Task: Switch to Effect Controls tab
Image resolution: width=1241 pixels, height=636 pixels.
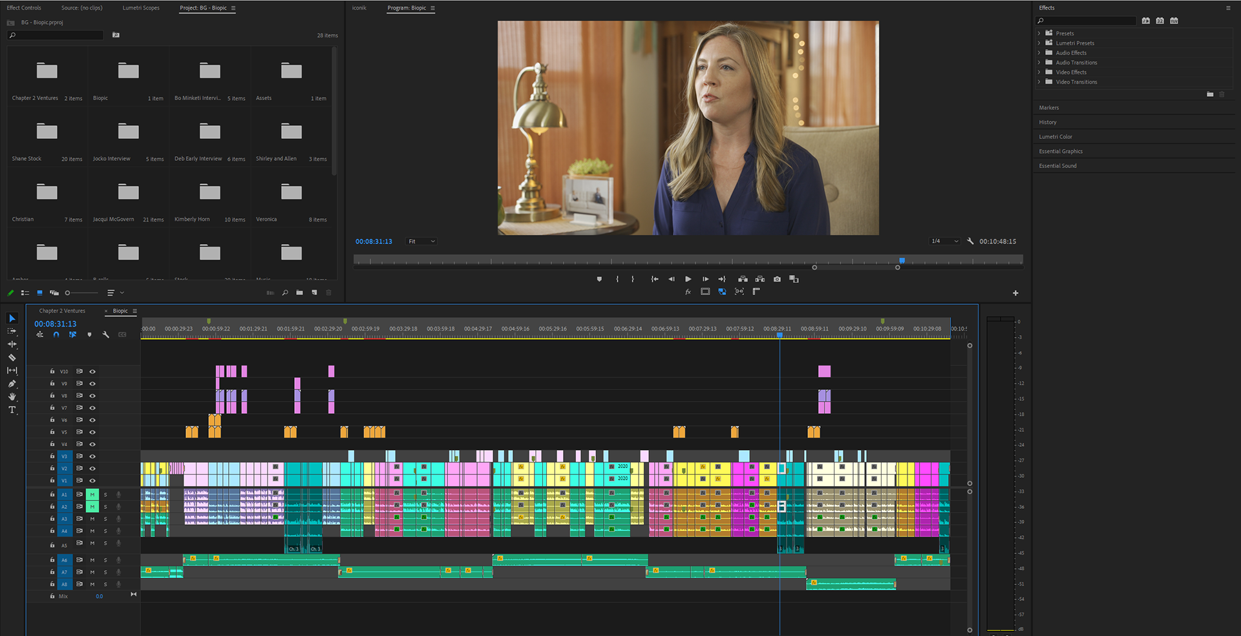Action: [24, 8]
